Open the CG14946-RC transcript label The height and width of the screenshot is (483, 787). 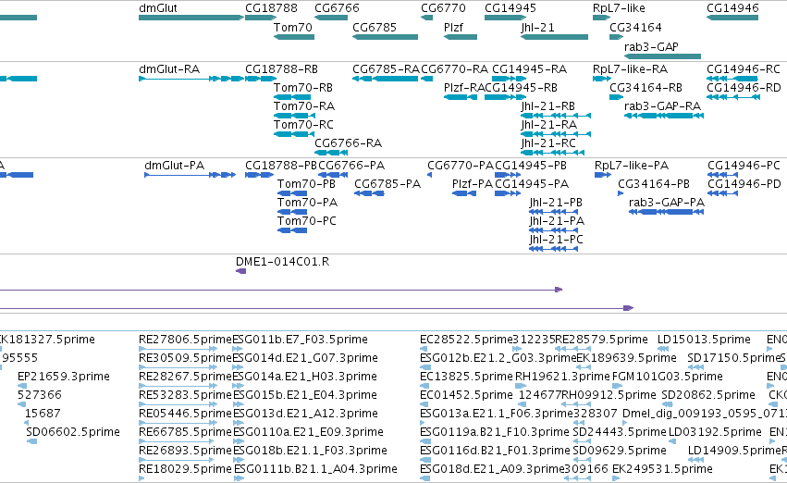click(744, 69)
